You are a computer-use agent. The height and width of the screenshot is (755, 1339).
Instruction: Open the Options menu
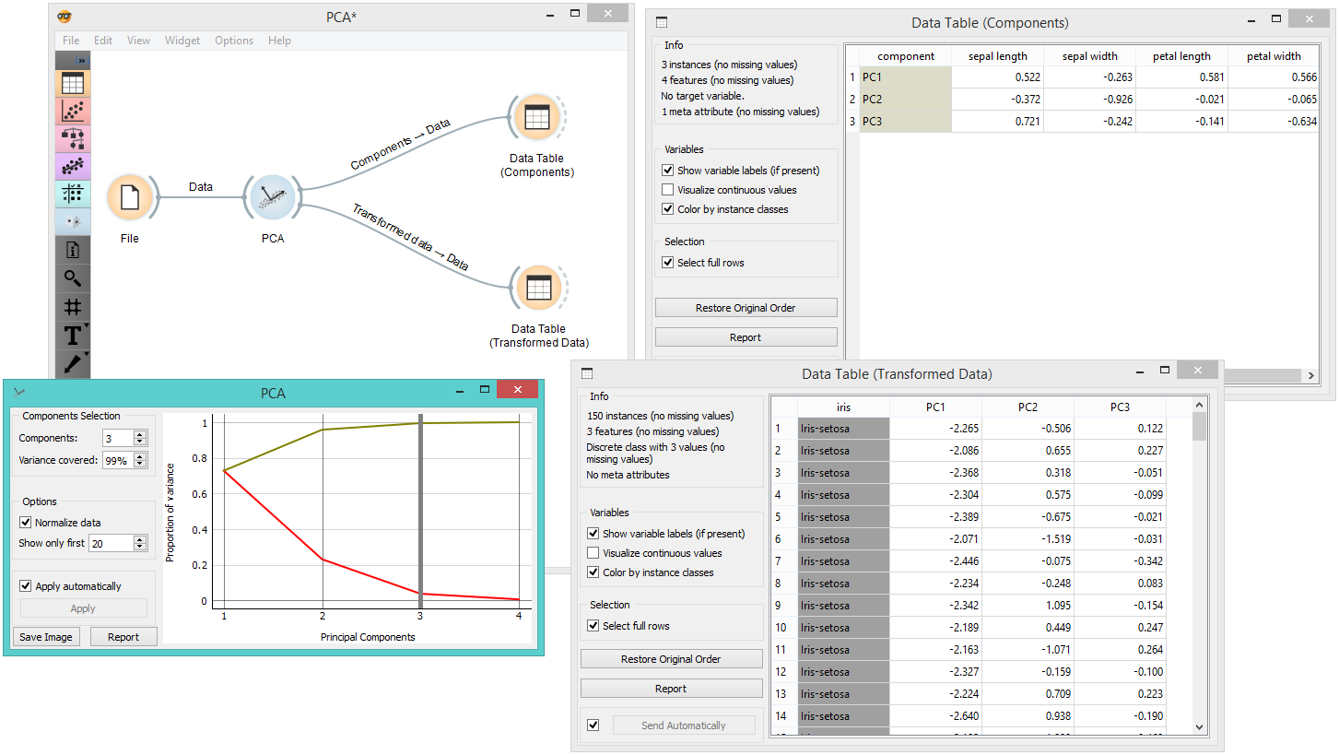coord(234,41)
